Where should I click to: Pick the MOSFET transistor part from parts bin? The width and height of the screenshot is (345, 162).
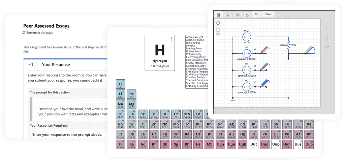pyautogui.click(x=327, y=37)
